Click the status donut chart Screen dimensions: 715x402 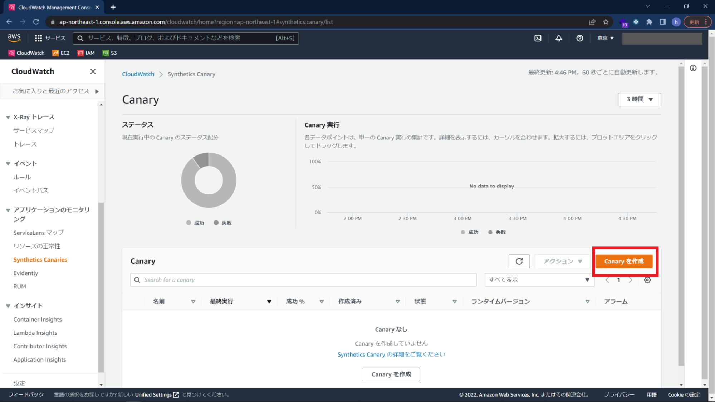point(209,180)
